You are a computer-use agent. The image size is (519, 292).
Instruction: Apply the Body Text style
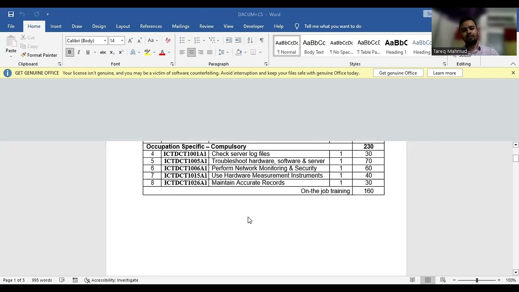[314, 46]
